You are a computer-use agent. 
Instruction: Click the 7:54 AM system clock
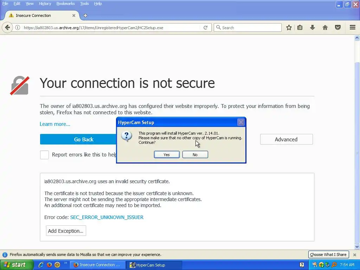tap(347, 265)
